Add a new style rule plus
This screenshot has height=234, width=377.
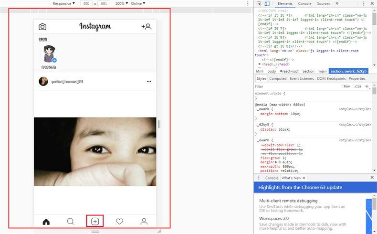click(x=367, y=86)
